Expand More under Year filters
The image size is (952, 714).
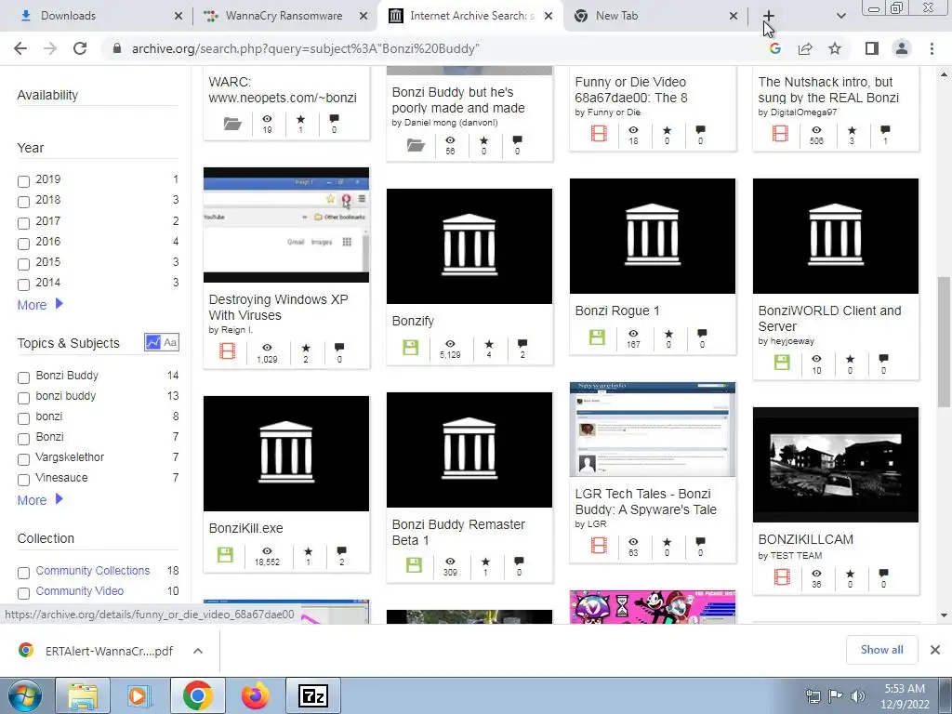pos(40,305)
